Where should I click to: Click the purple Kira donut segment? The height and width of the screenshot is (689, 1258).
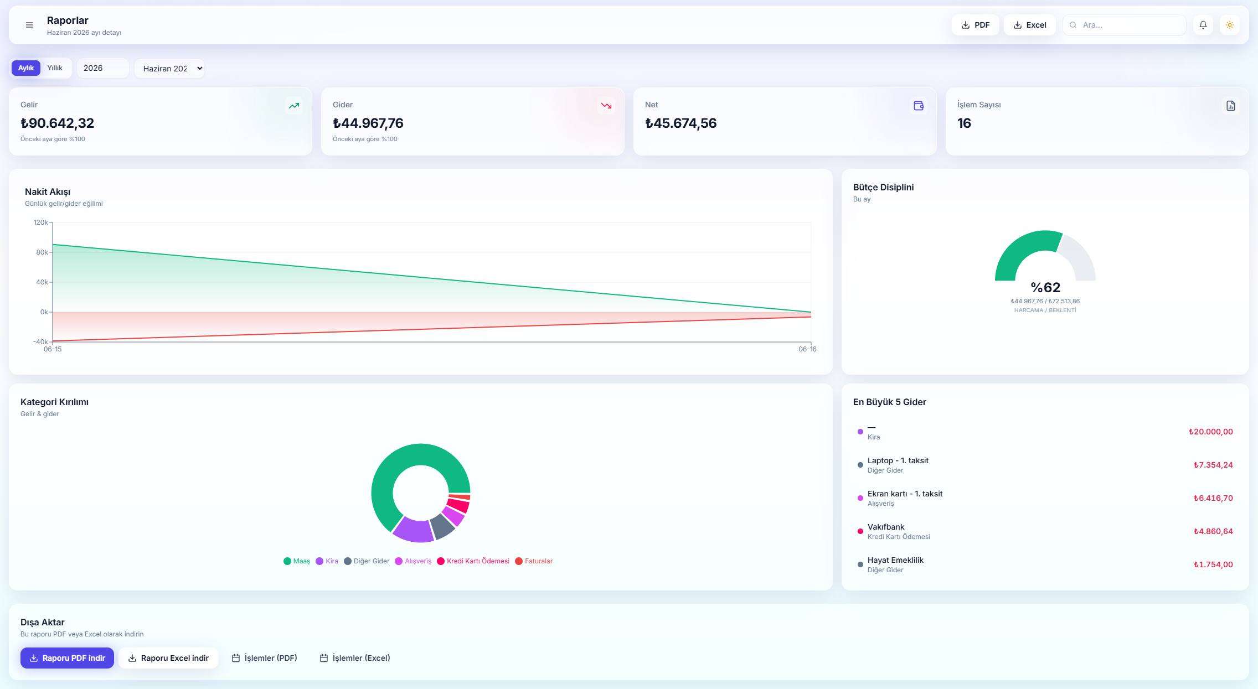click(x=414, y=530)
